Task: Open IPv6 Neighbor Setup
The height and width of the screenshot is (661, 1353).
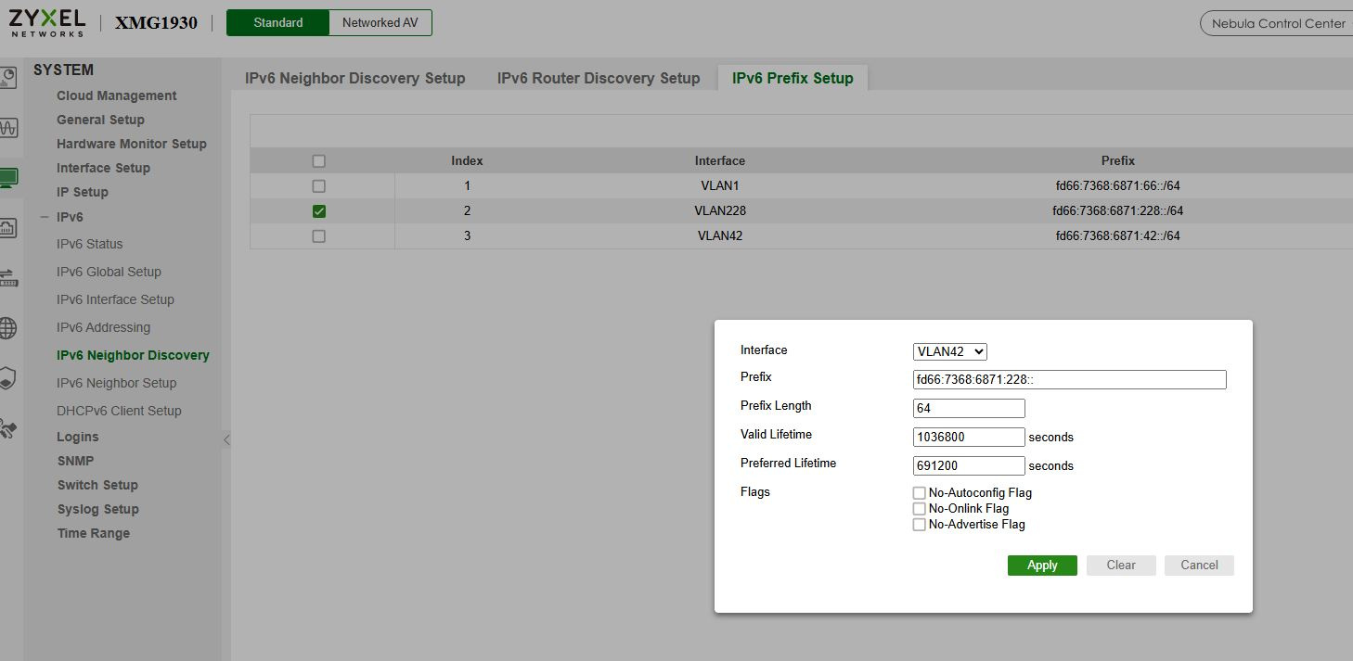Action: click(x=116, y=383)
